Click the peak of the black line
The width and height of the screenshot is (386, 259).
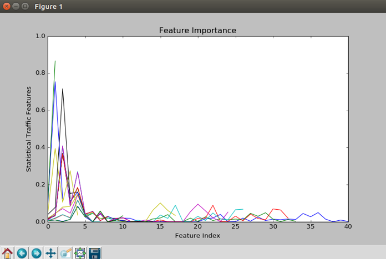(x=63, y=89)
